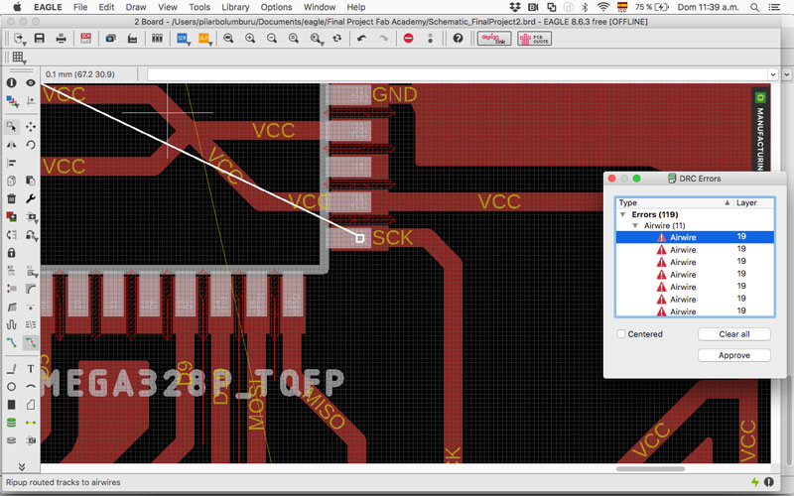Select the last visible Airwire row
This screenshot has height=496, width=794.
click(x=695, y=311)
